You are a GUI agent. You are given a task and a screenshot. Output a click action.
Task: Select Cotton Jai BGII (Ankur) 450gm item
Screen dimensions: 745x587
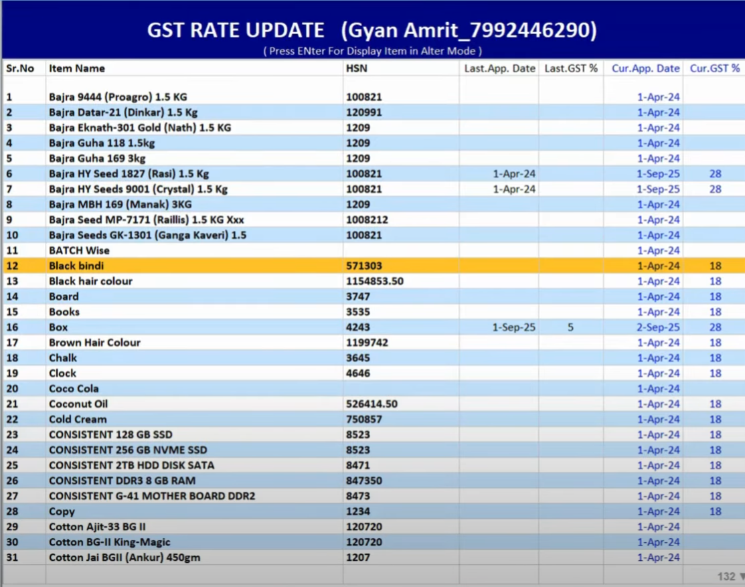tap(125, 558)
